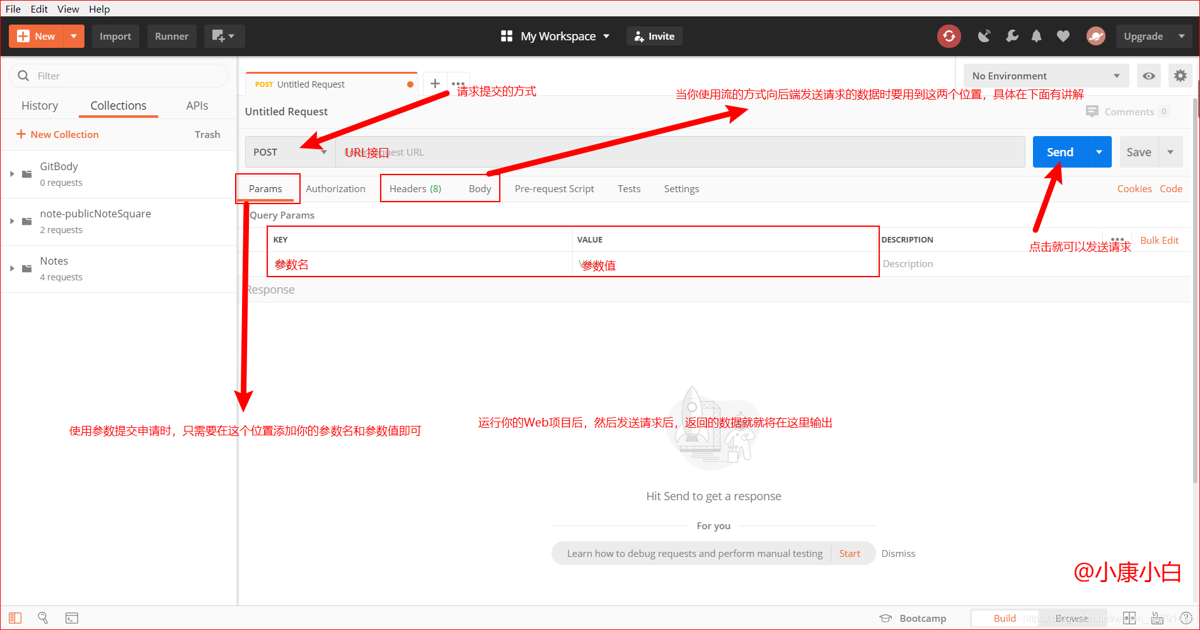
Task: Open manage environments gear icon
Action: coord(1180,76)
